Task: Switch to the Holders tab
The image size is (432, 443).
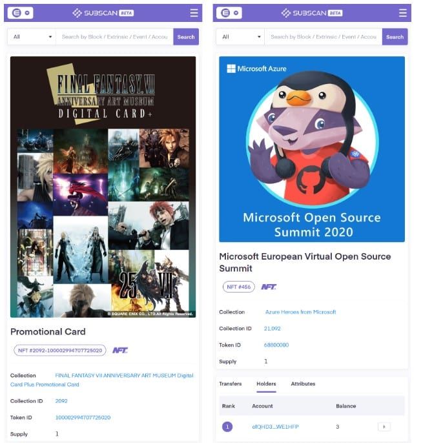Action: tap(266, 384)
